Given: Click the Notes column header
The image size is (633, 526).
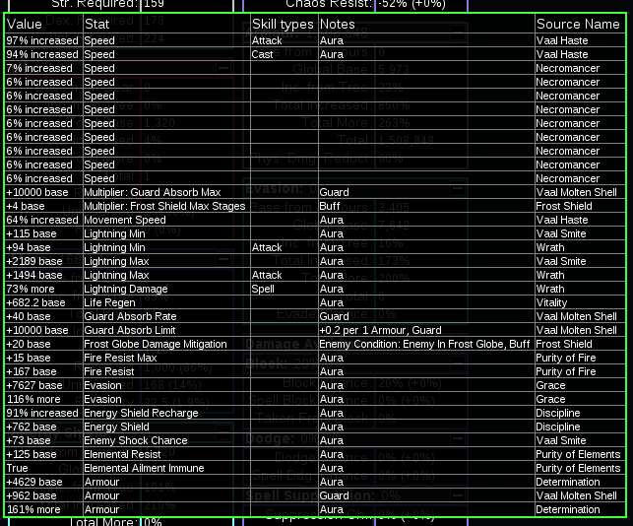Looking at the screenshot, I should [x=337, y=25].
